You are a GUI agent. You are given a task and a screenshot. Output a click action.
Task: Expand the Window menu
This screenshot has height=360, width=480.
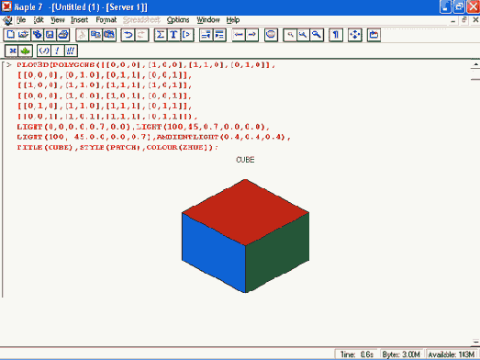[207, 20]
